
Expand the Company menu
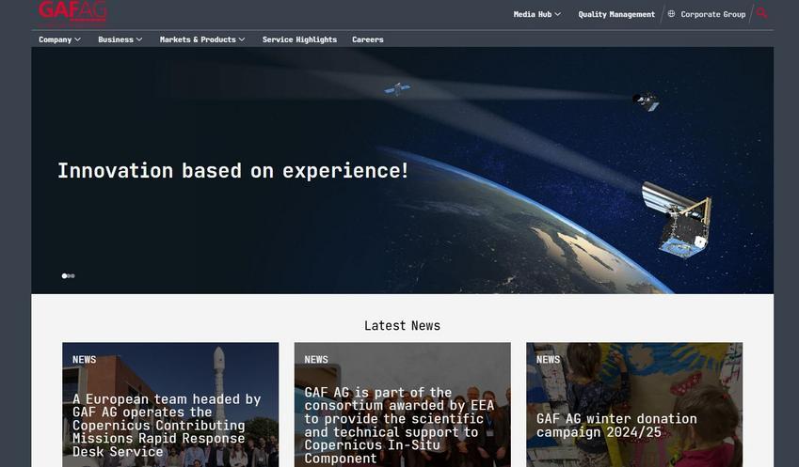[x=59, y=39]
